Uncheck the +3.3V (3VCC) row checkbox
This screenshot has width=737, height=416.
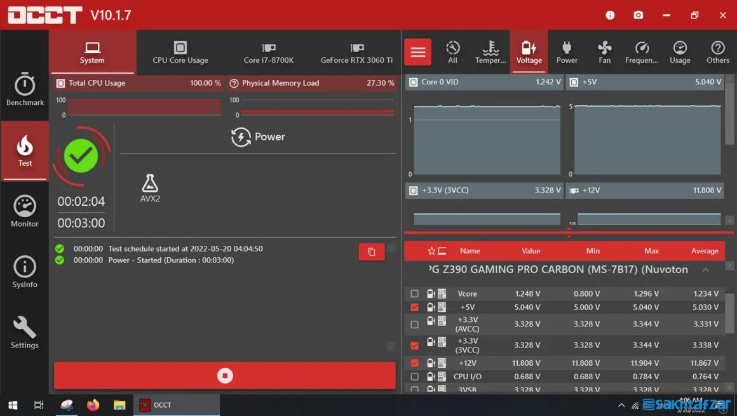point(414,346)
